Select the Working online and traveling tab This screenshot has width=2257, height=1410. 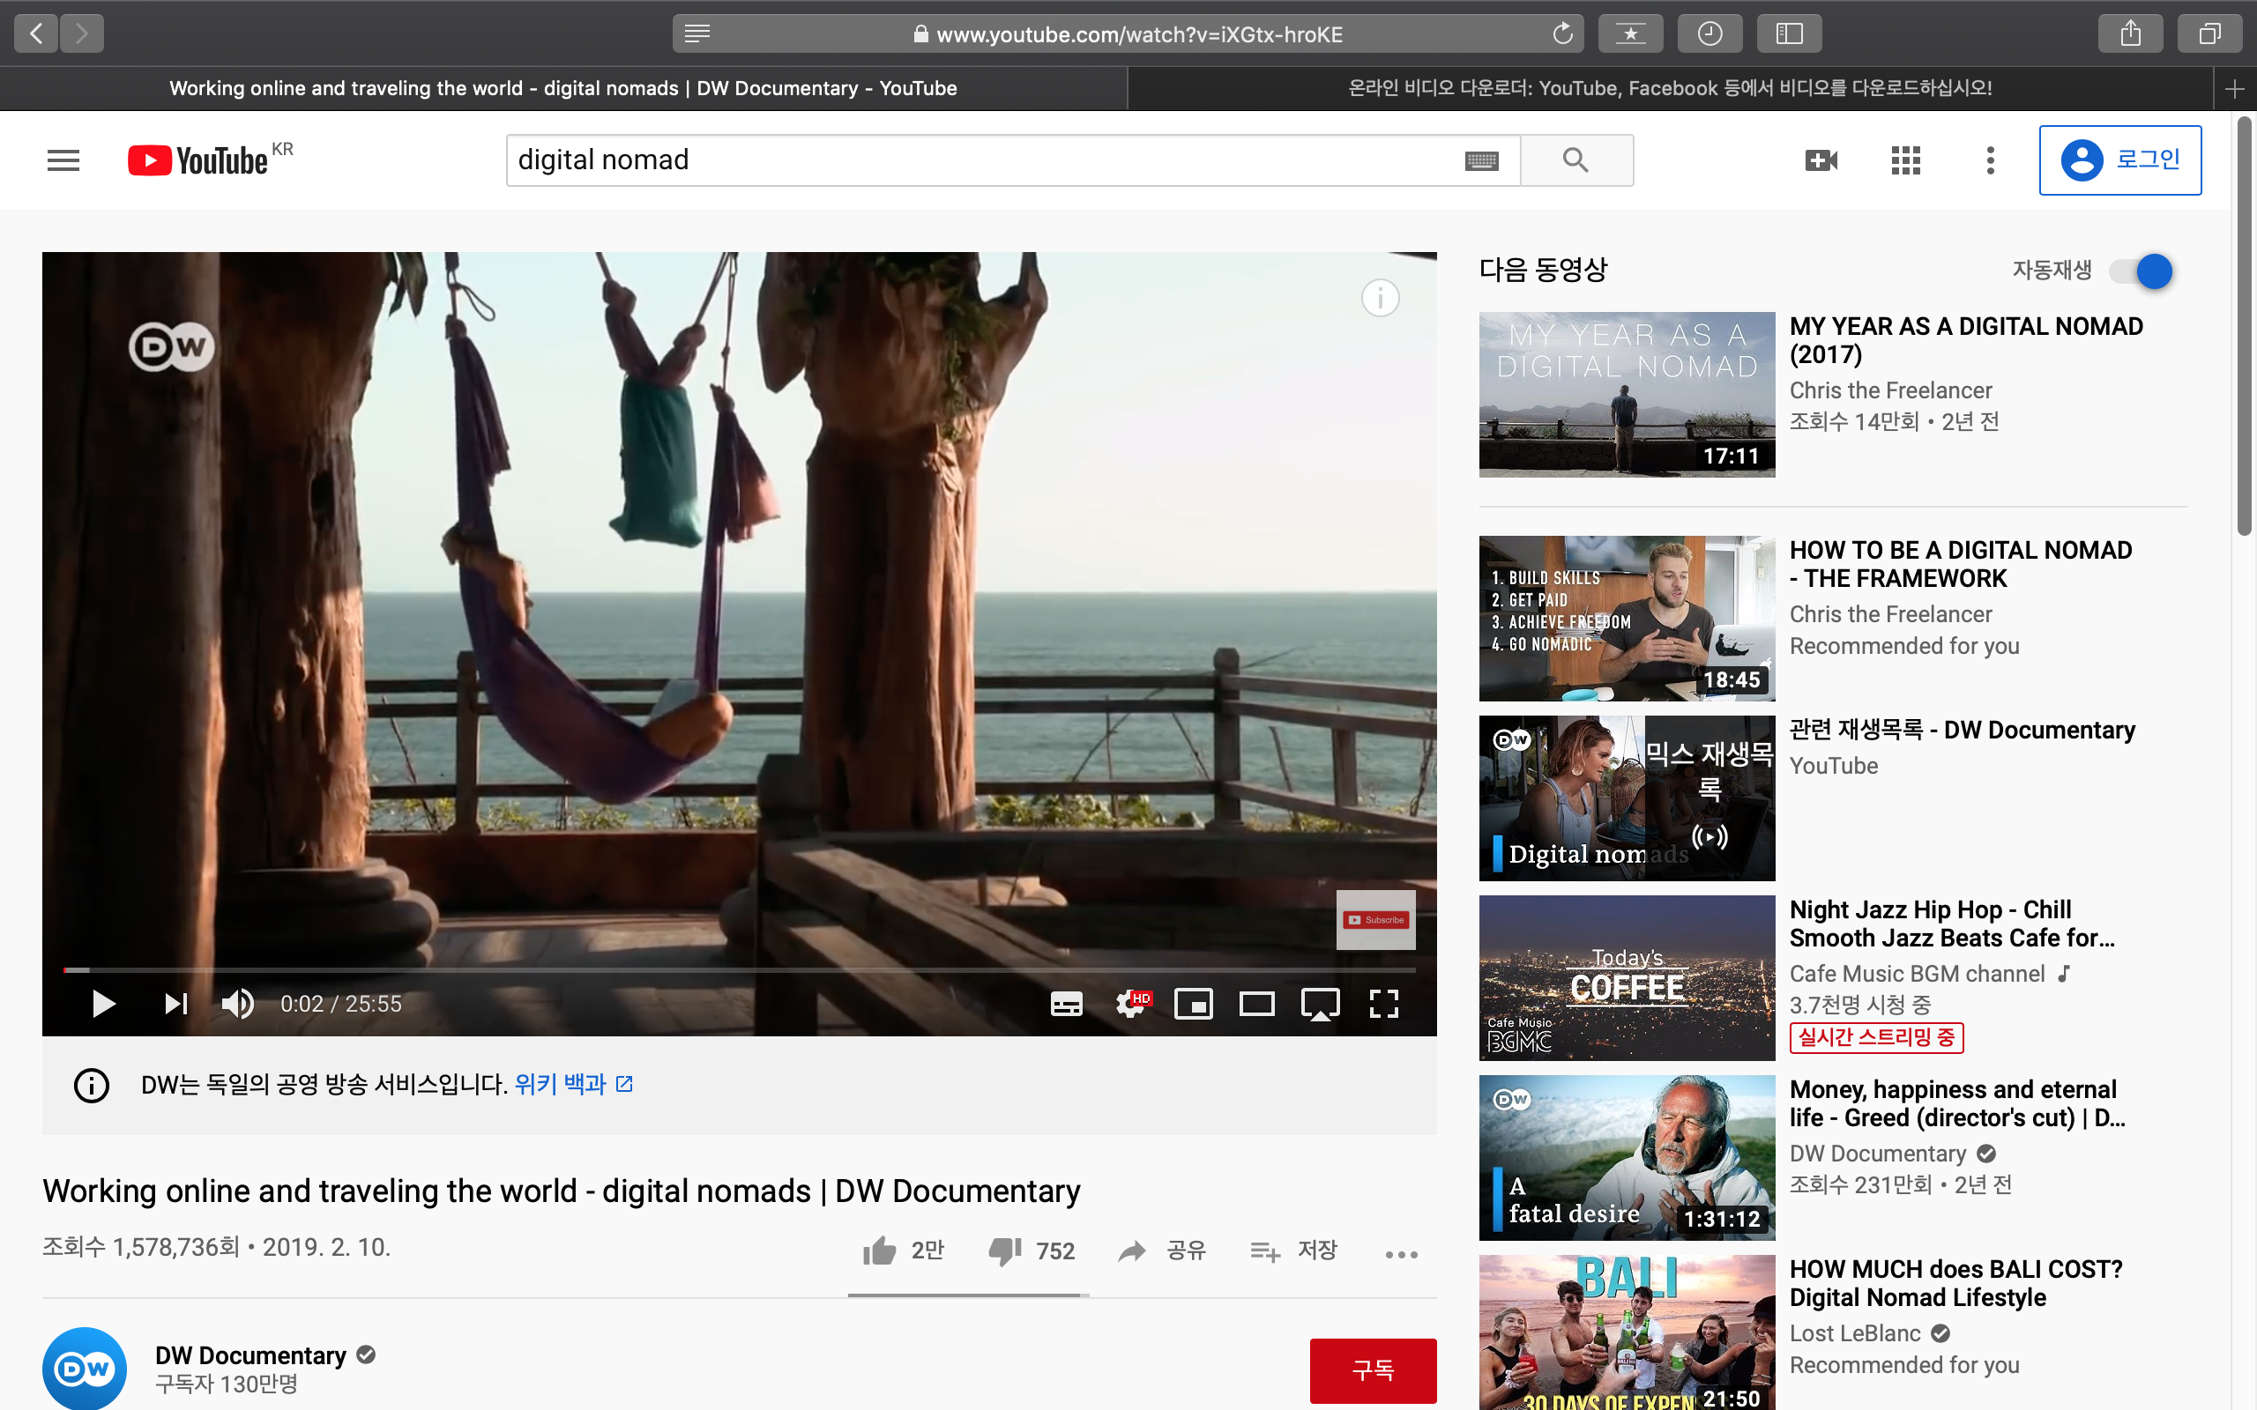coord(562,87)
